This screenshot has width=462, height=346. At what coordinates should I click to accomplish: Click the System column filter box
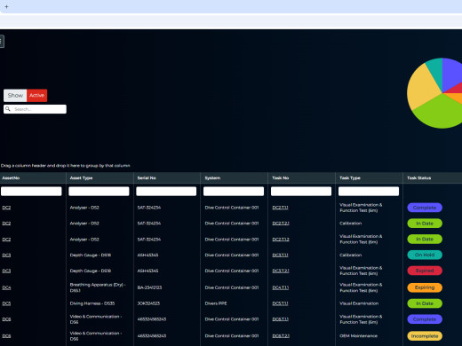[x=234, y=192]
